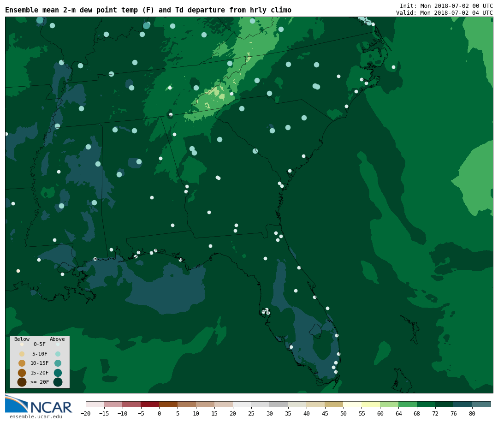The image size is (498, 422).
Task: Click the 5 to 10 light brown colorbar swatch
Action: 187,404
